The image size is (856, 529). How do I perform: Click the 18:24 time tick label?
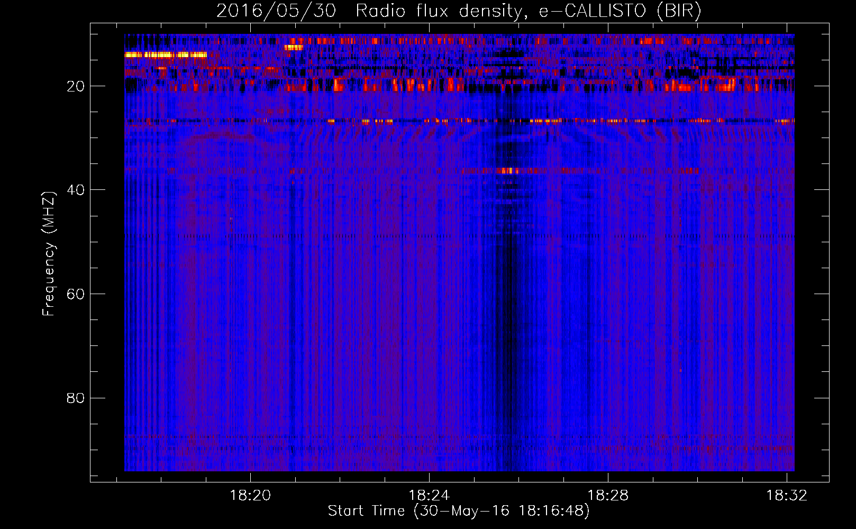(429, 495)
